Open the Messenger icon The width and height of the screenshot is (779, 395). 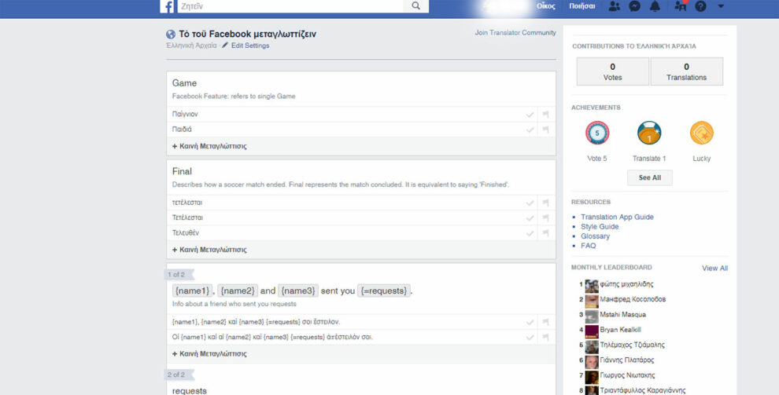click(634, 6)
